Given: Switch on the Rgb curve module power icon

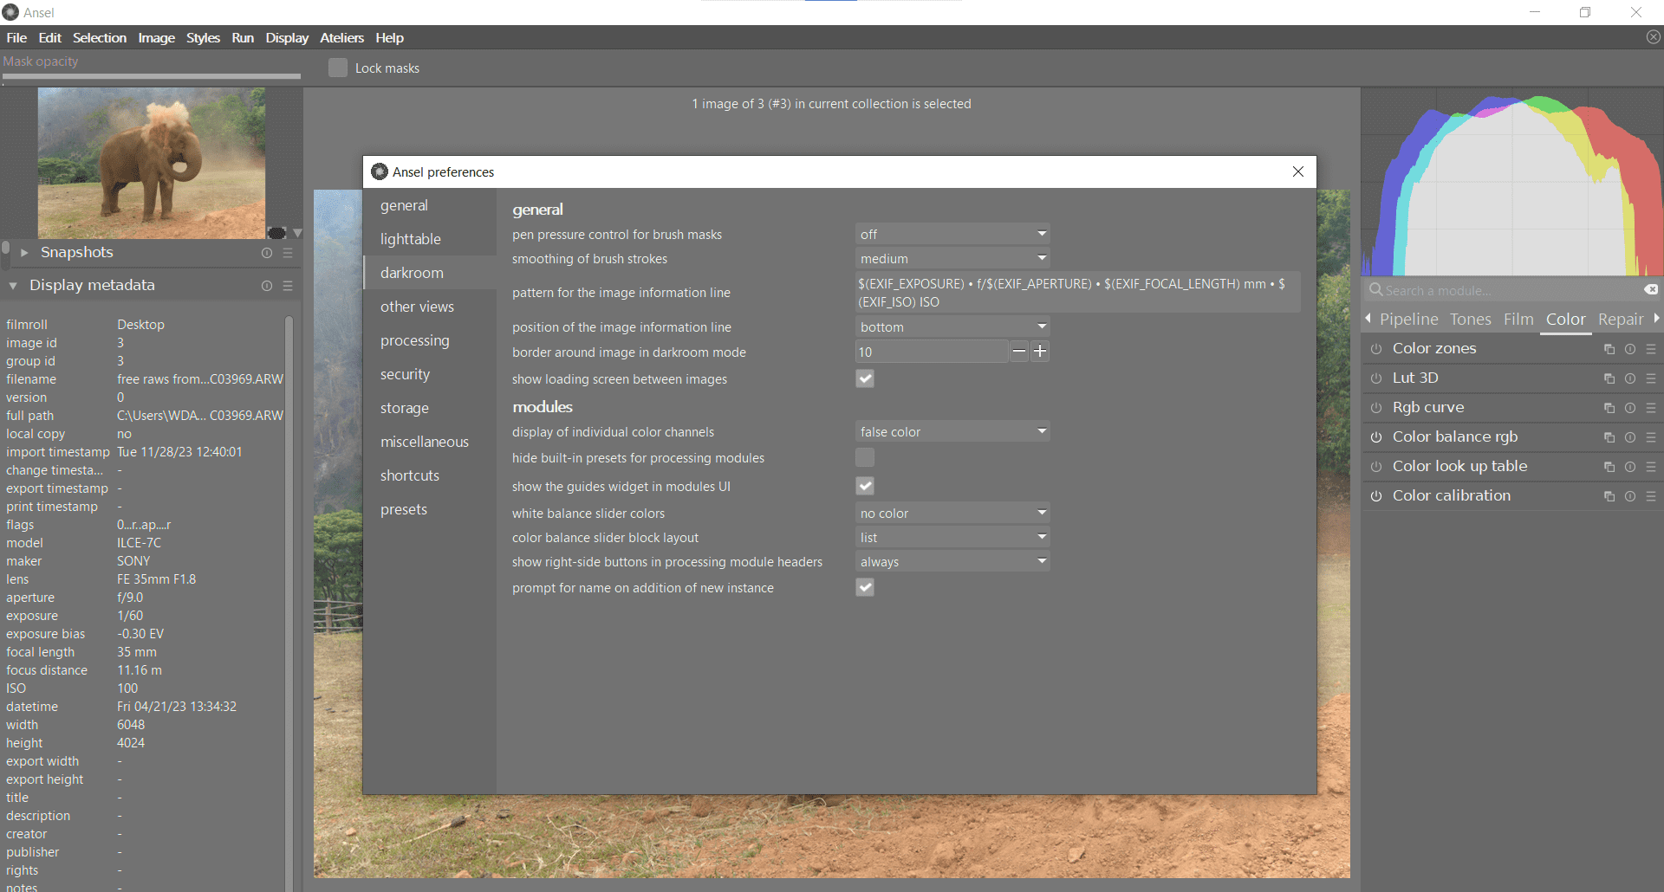Looking at the screenshot, I should (x=1376, y=408).
